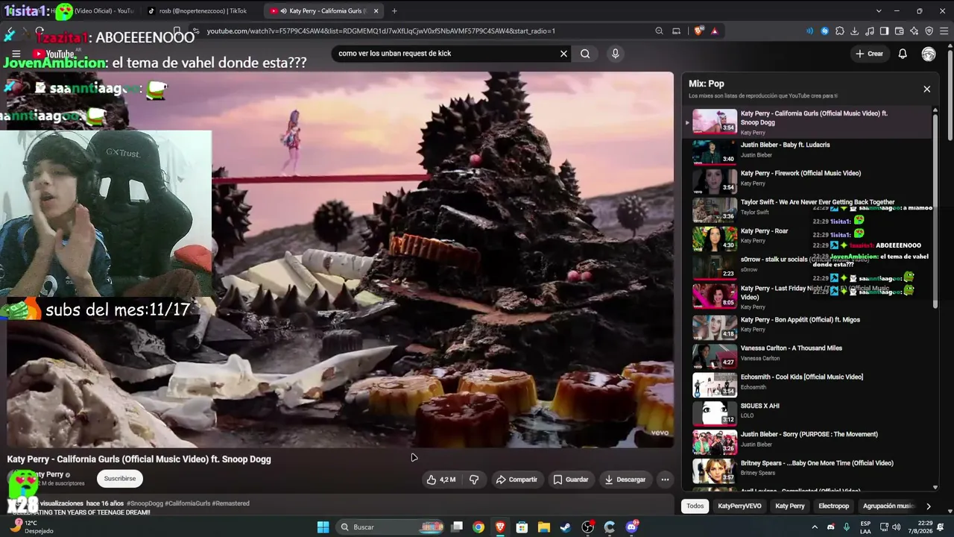954x537 pixels.
Task: Add a new browser tab
Action: [x=394, y=11]
